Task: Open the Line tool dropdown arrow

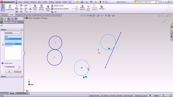Action: (x=19, y=6)
